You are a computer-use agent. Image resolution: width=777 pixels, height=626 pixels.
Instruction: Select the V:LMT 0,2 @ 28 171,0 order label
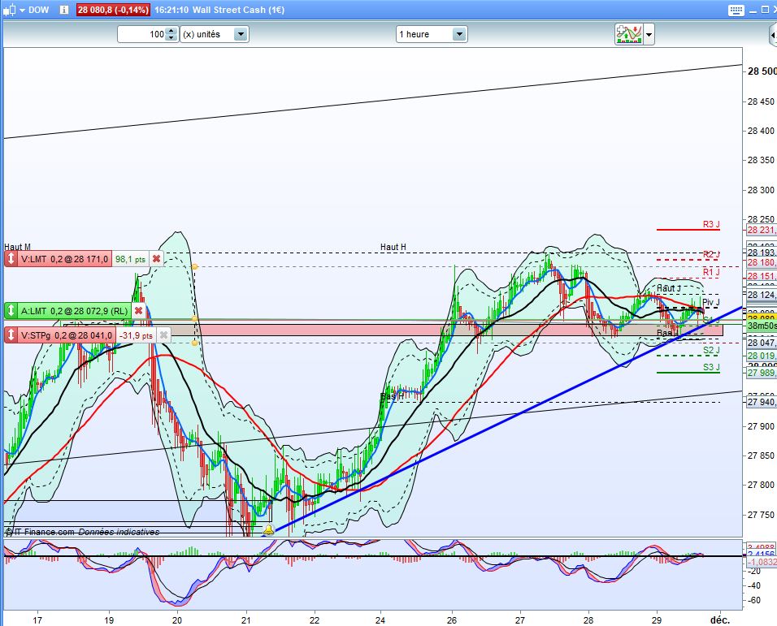point(64,259)
